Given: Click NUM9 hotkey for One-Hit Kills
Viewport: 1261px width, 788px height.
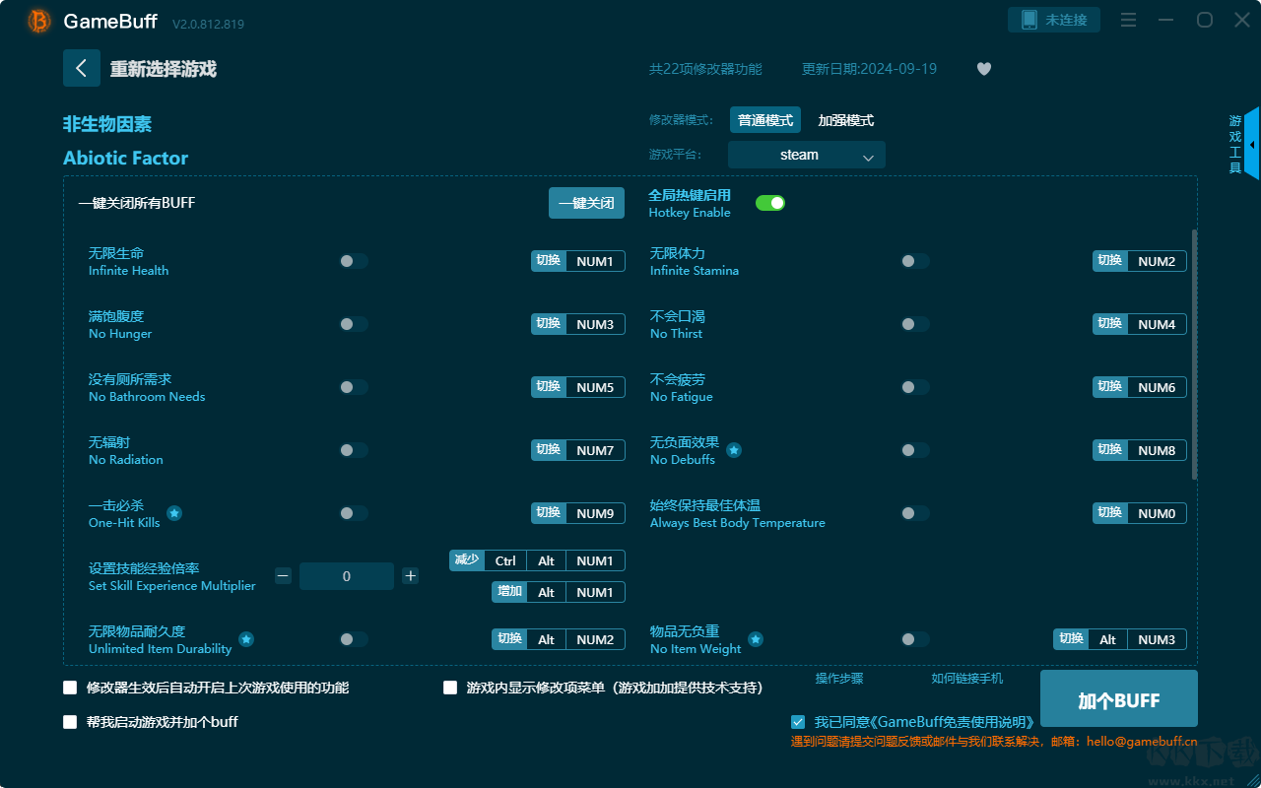Looking at the screenshot, I should pos(595,513).
